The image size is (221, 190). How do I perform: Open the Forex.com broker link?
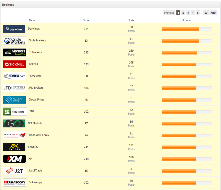tap(35, 76)
